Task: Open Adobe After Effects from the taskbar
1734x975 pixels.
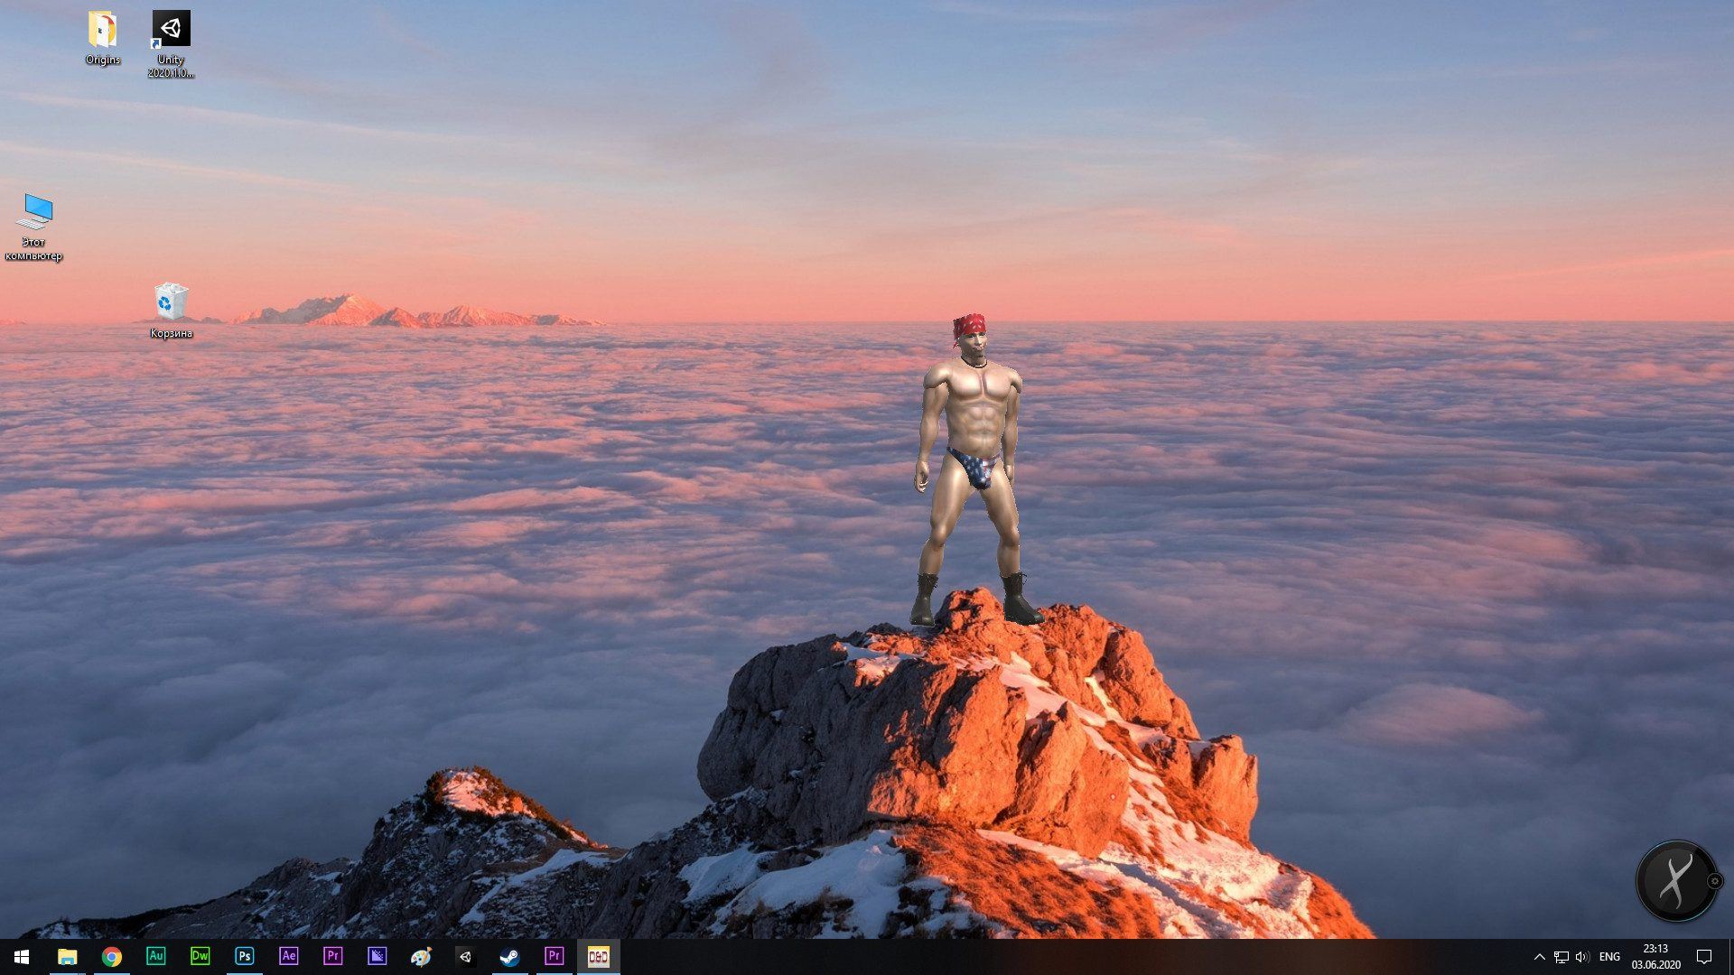Action: tap(287, 956)
